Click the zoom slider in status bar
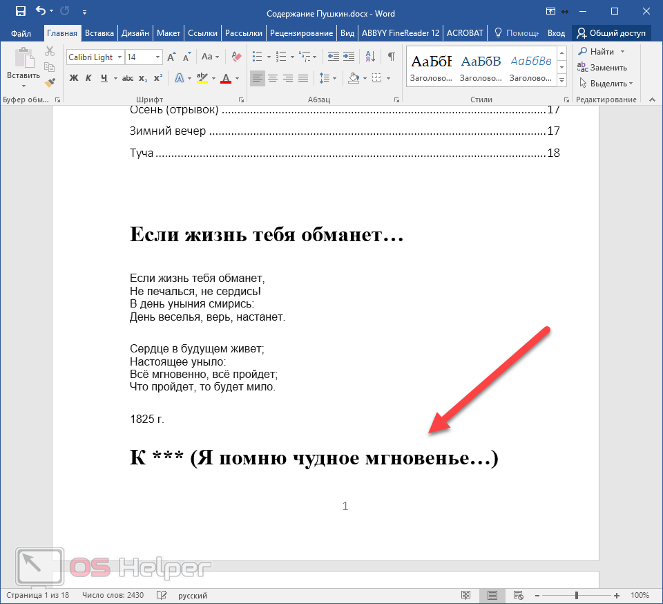Viewport: 663px width, 604px height. tap(577, 596)
